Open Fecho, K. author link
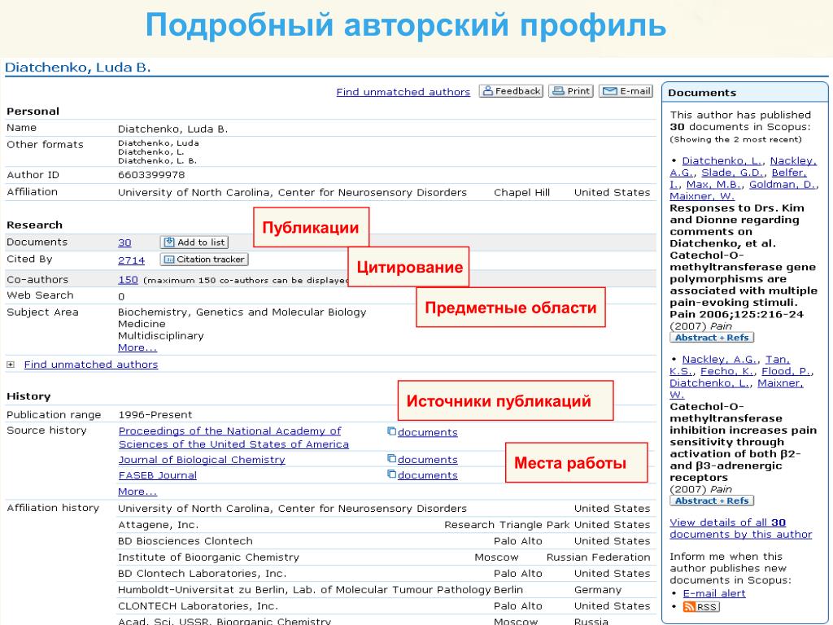 (726, 371)
